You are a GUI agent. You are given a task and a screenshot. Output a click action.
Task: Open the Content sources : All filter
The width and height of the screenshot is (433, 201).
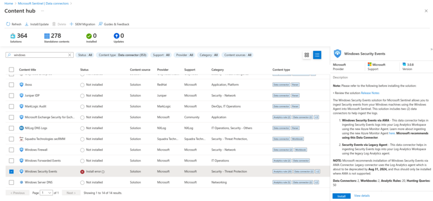click(238, 55)
